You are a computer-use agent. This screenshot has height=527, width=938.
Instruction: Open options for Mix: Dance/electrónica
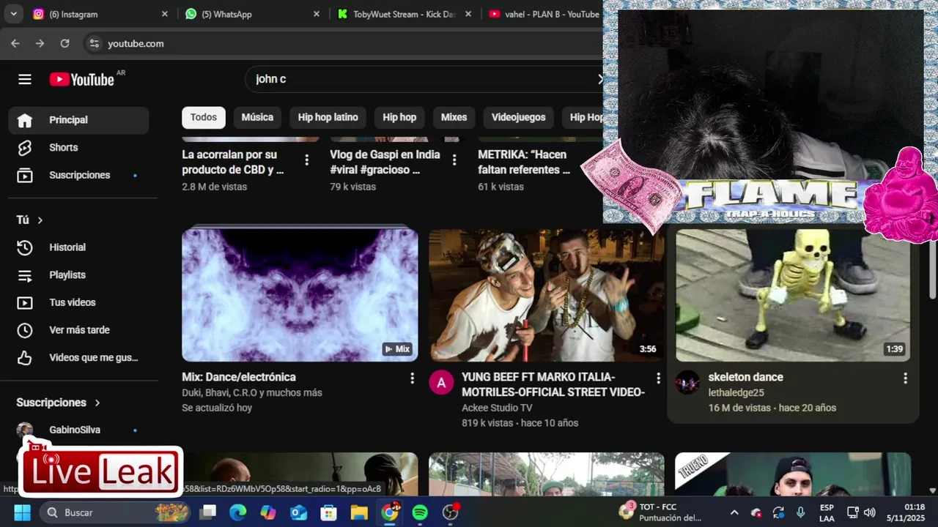[x=412, y=378]
